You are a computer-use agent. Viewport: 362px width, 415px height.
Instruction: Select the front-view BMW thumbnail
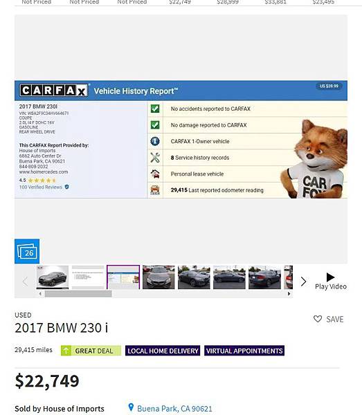(x=159, y=277)
